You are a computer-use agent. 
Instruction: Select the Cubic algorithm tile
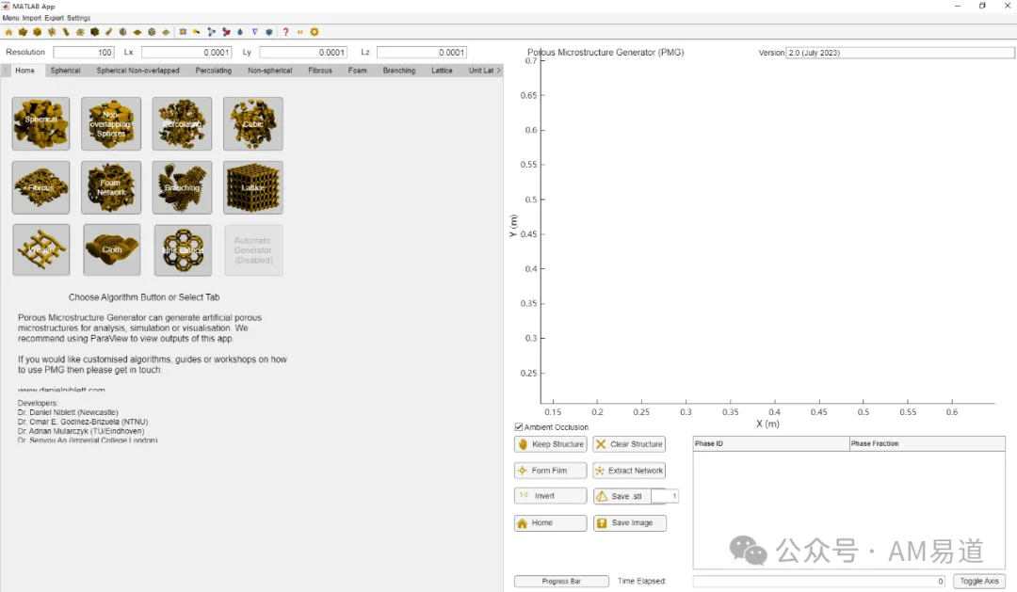point(253,124)
